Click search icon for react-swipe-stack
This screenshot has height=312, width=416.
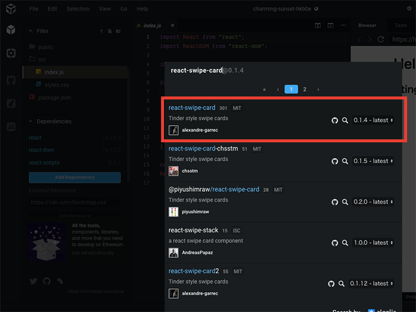[345, 243]
